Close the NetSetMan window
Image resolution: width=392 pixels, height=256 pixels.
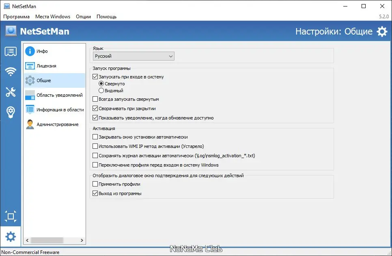pos(382,6)
